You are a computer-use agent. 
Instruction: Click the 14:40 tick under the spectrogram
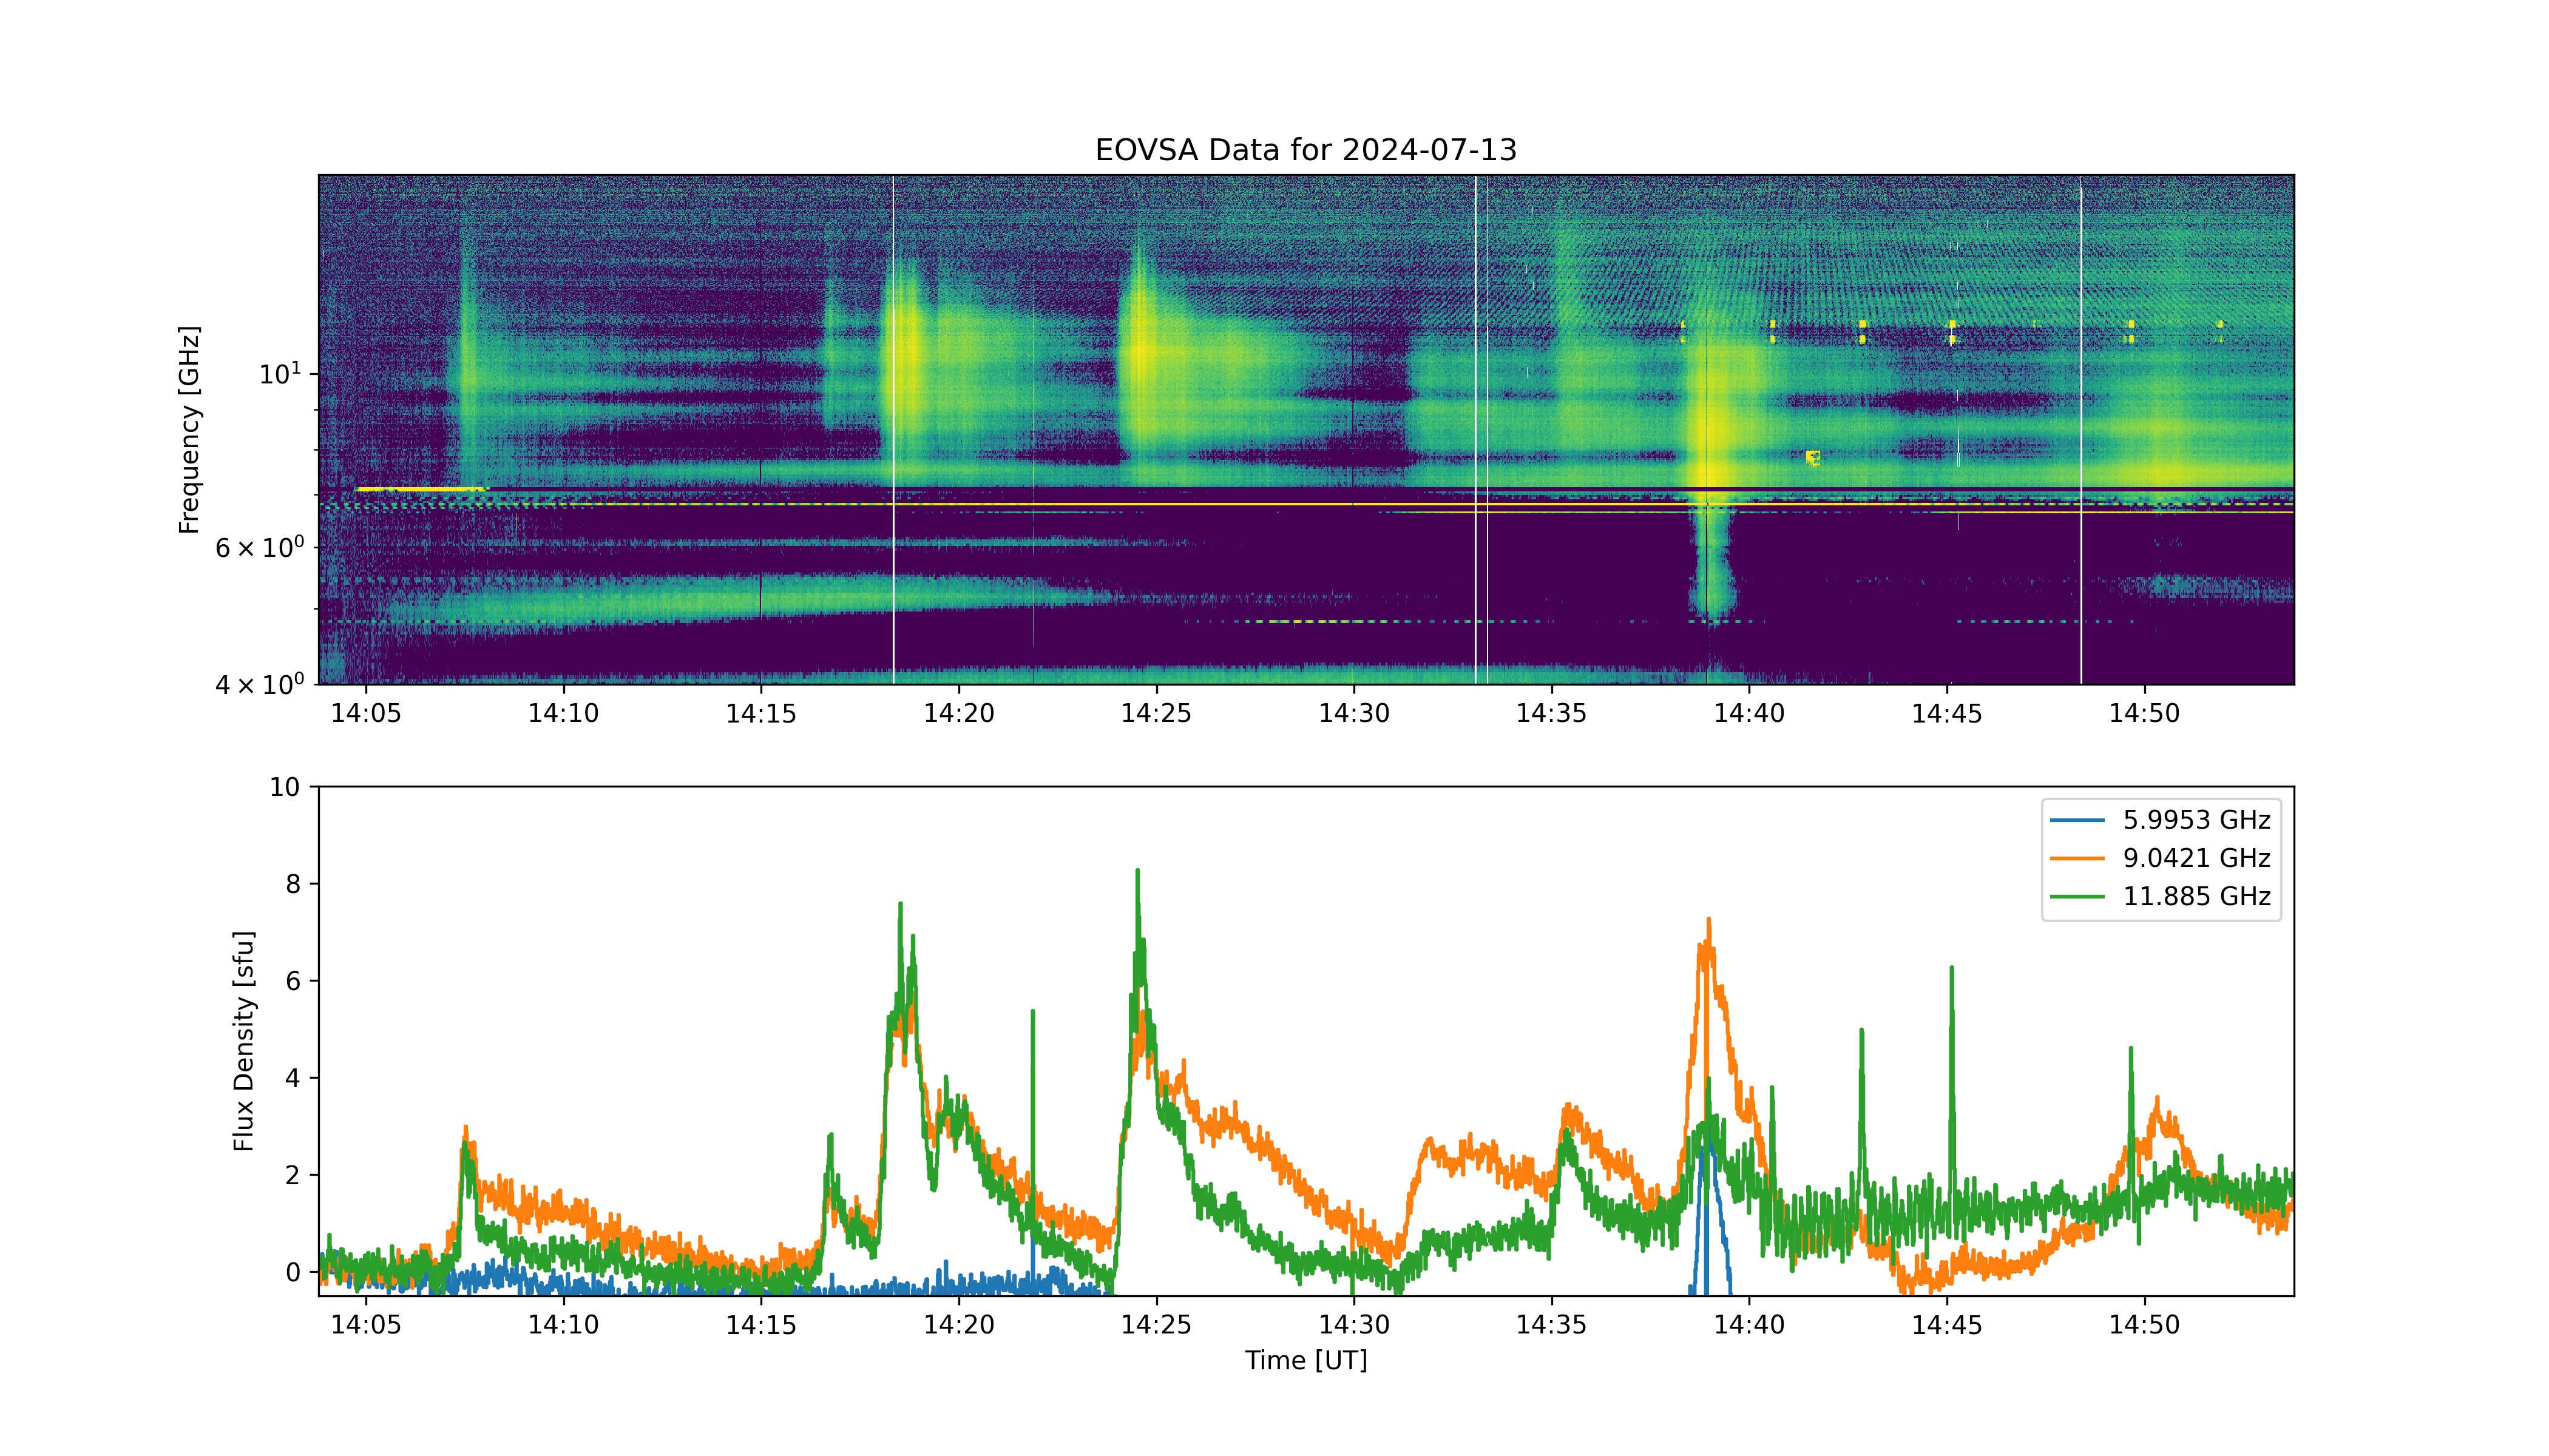point(1748,713)
